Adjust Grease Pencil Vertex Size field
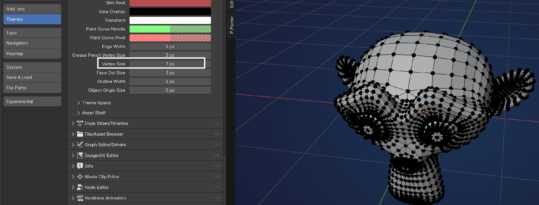Screen dimensions: 539x205 tap(170, 55)
